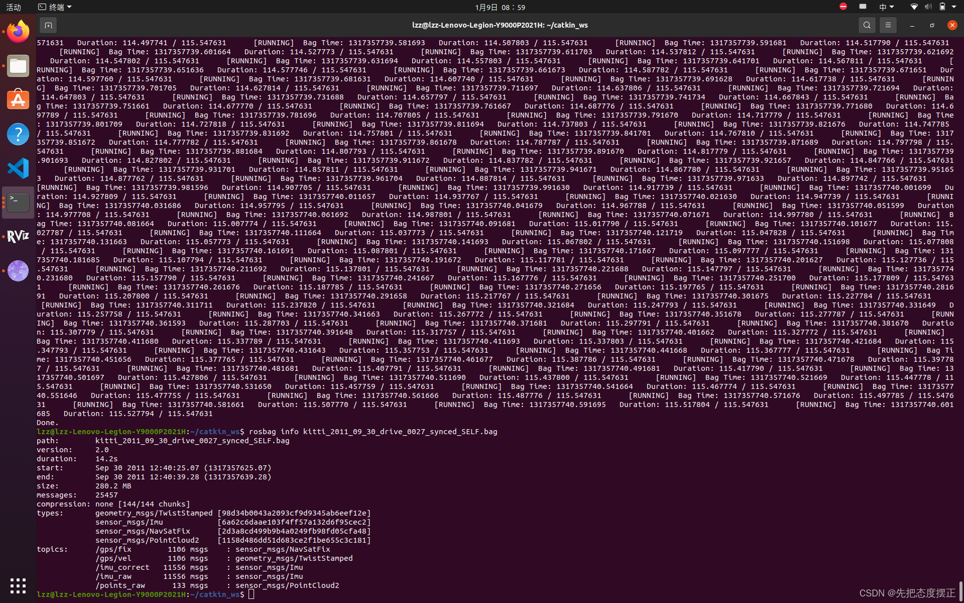Expand the system status menu arrow
Image resolution: width=964 pixels, height=603 pixels.
click(x=954, y=7)
